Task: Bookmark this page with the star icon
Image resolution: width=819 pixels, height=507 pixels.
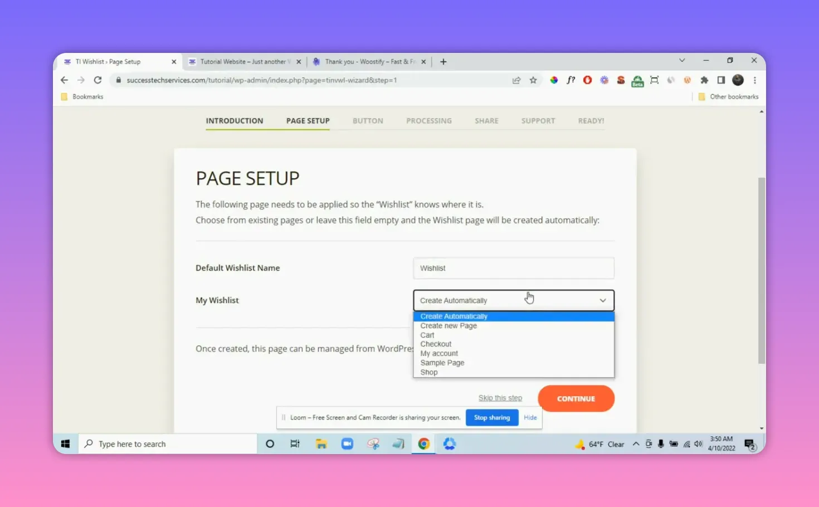Action: pyautogui.click(x=533, y=80)
